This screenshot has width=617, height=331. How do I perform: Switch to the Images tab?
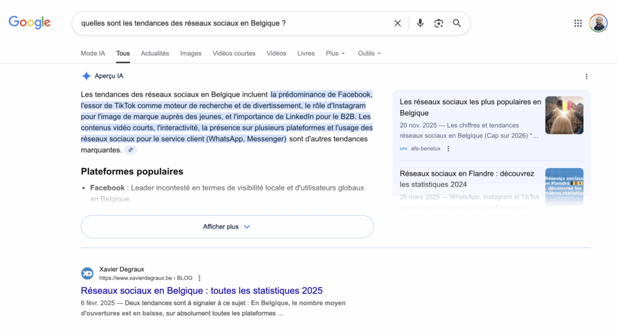[x=190, y=54]
